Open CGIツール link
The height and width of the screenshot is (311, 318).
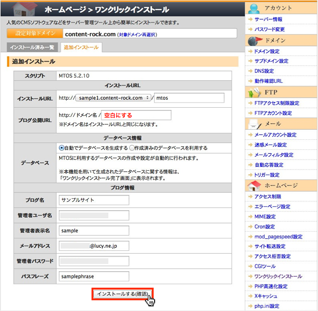tap(265, 266)
